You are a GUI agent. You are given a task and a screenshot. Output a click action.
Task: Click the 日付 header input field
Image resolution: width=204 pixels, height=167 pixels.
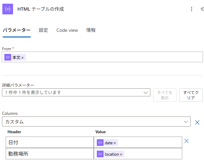tap(50, 143)
